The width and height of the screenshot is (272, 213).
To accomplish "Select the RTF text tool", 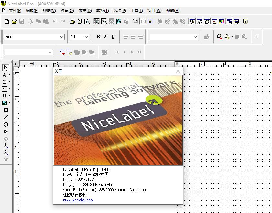I will click(x=5, y=89).
